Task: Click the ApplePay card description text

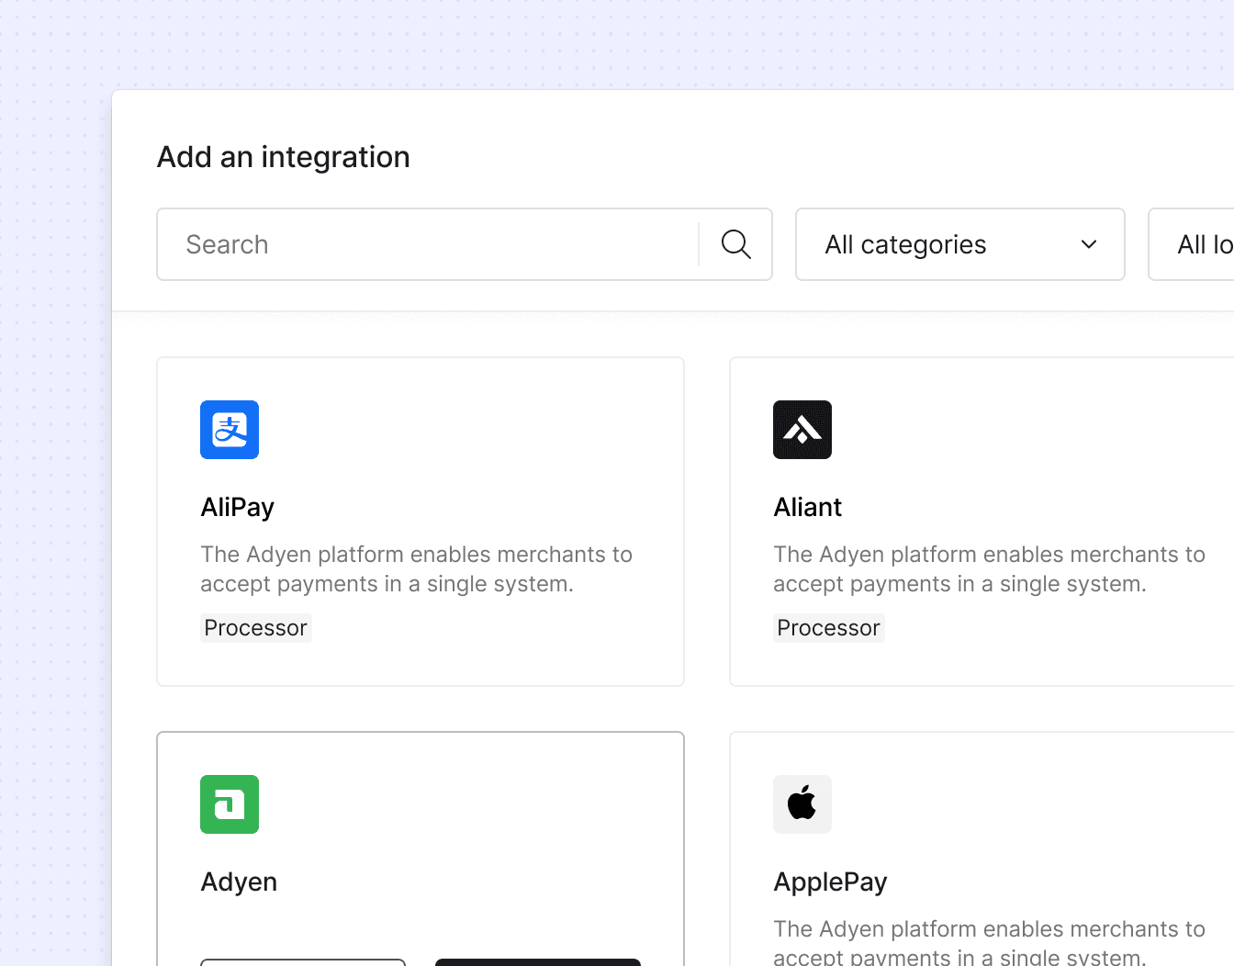Action: click(x=990, y=941)
